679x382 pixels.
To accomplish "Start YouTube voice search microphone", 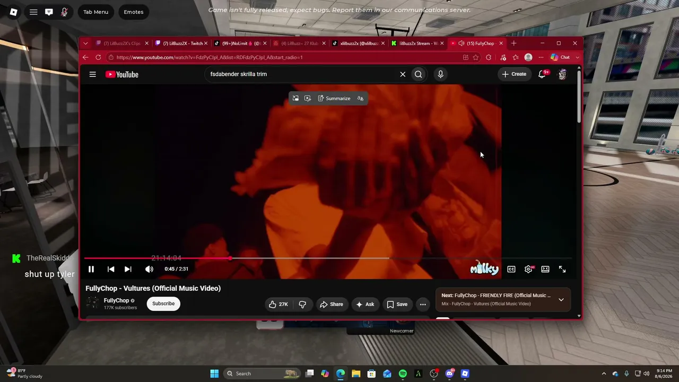I will (x=440, y=74).
